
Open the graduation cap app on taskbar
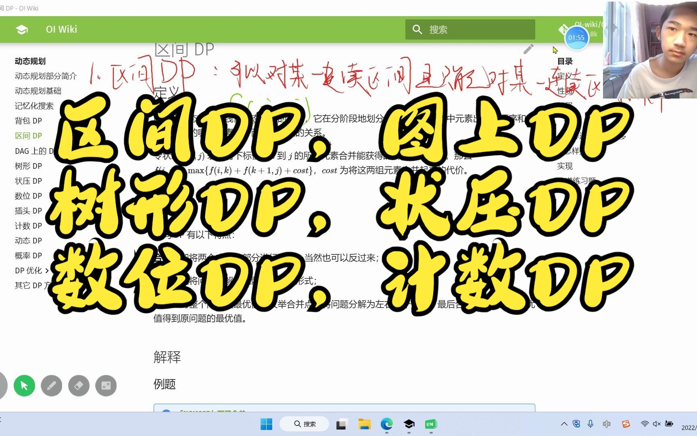tap(409, 424)
